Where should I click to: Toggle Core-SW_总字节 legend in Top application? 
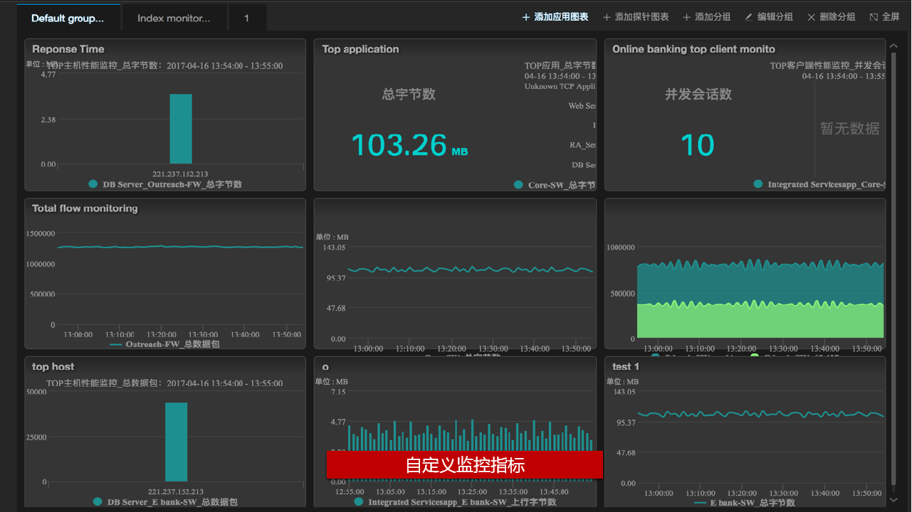555,185
